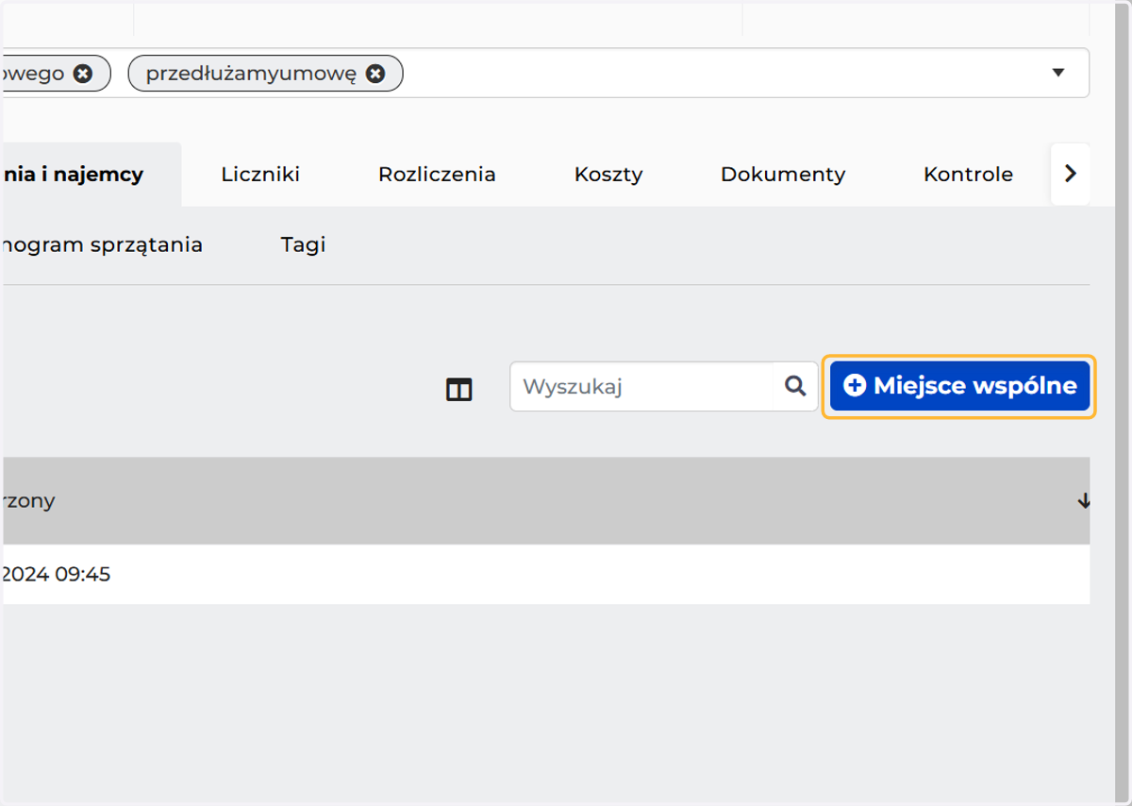1132x806 pixels.
Task: Focus the Wyszukaj search field
Action: [641, 386]
